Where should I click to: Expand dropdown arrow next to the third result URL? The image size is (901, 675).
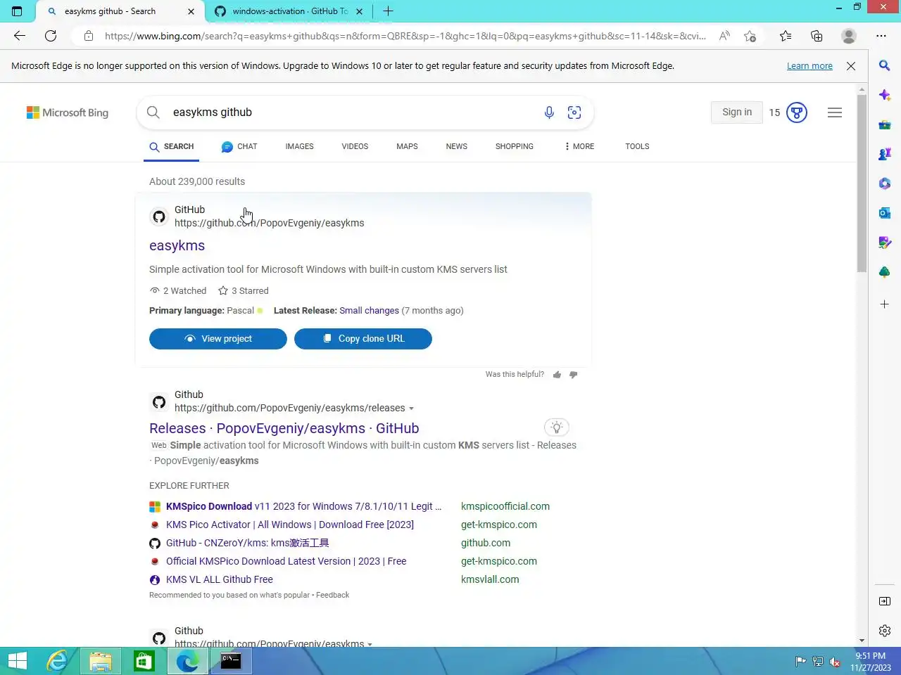(x=370, y=644)
